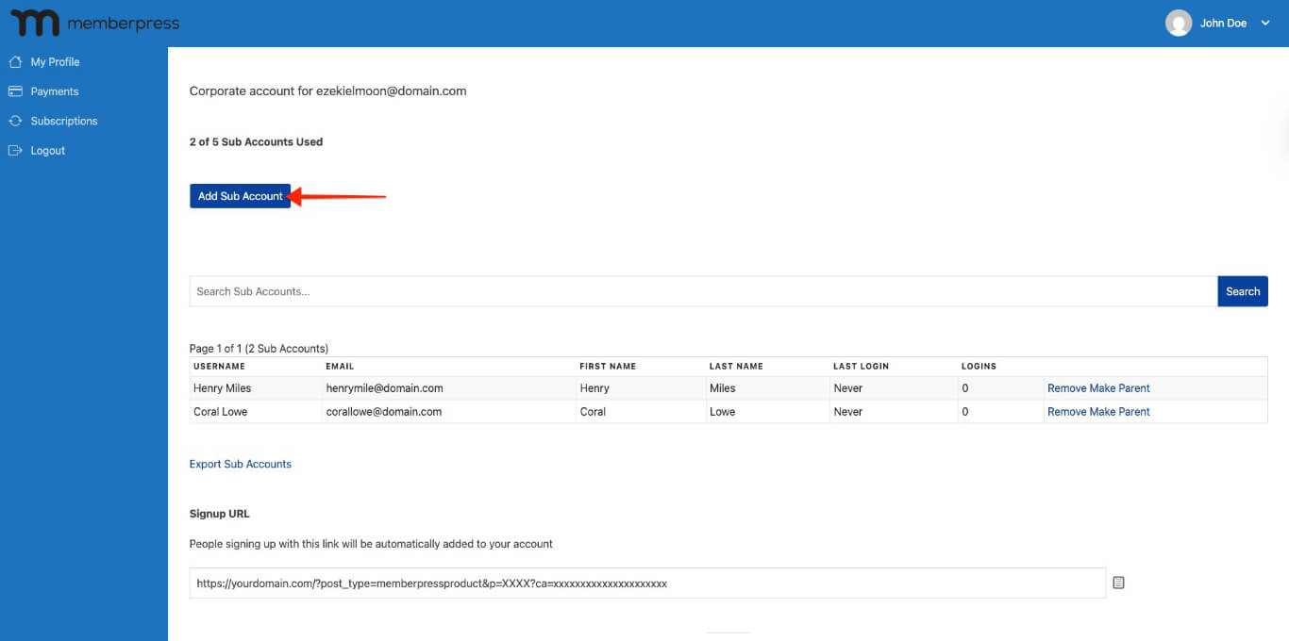Make Coral Lowe the parent account

[x=1119, y=412]
